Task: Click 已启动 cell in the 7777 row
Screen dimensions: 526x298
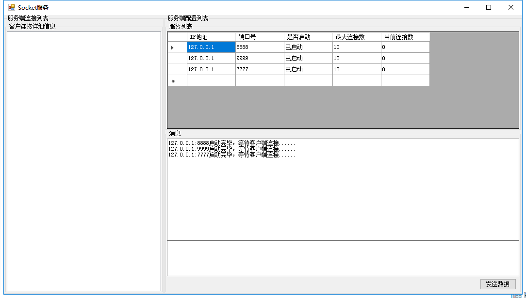Action: point(308,69)
